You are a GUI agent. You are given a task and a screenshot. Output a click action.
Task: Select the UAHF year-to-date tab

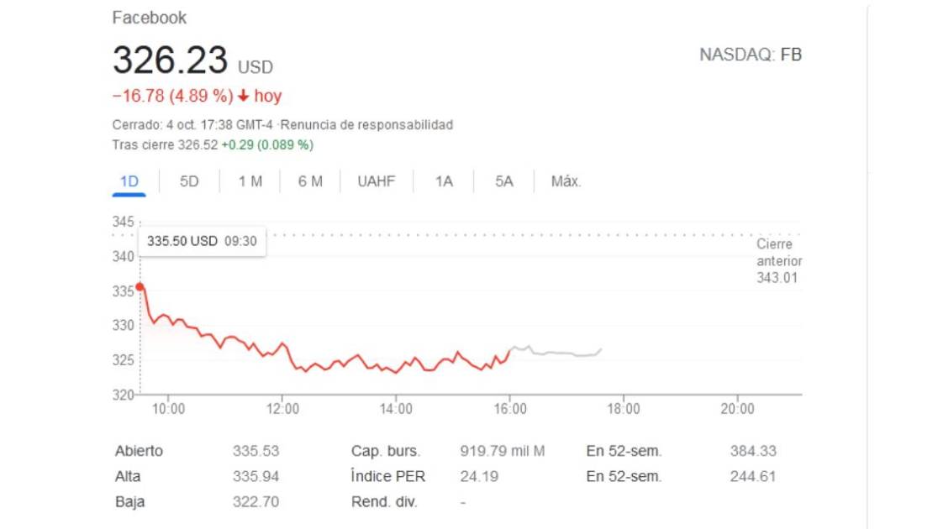click(376, 181)
